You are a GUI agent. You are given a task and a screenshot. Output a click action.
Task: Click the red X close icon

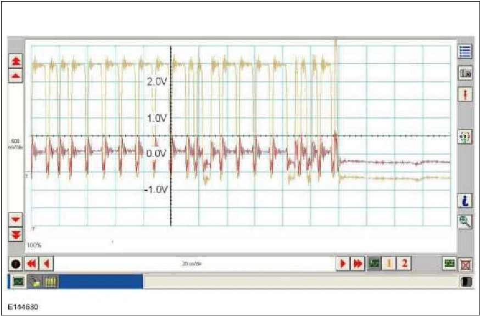click(466, 264)
